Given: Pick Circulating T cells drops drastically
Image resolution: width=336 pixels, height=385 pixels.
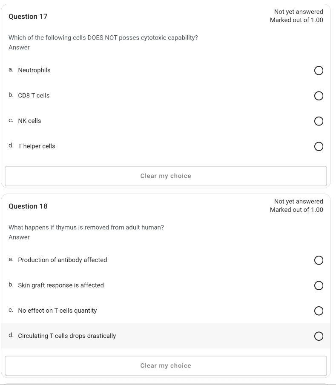Looking at the screenshot, I should tap(319, 336).
